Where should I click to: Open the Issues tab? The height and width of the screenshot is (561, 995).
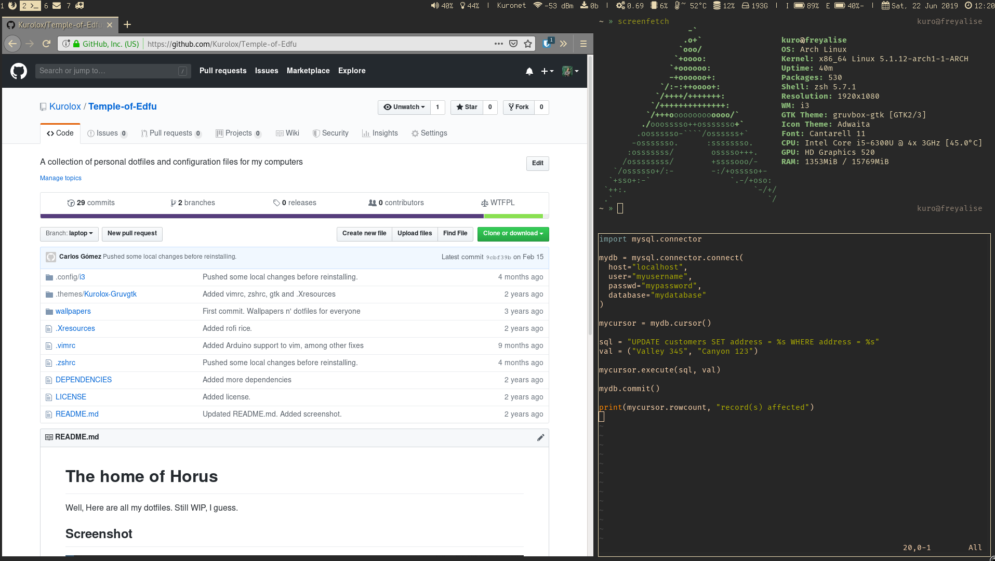[x=107, y=133]
